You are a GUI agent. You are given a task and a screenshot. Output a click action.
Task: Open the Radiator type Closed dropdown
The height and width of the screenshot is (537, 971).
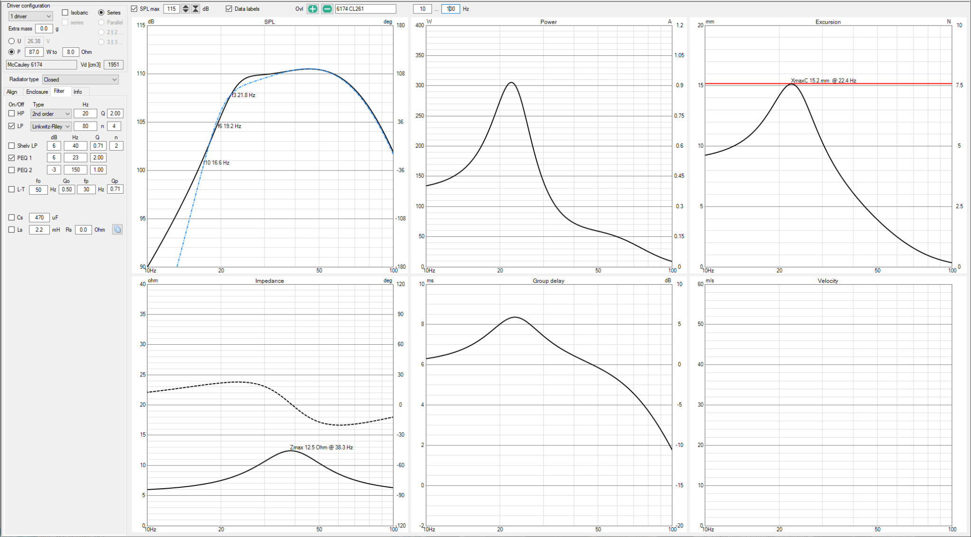pyautogui.click(x=80, y=80)
